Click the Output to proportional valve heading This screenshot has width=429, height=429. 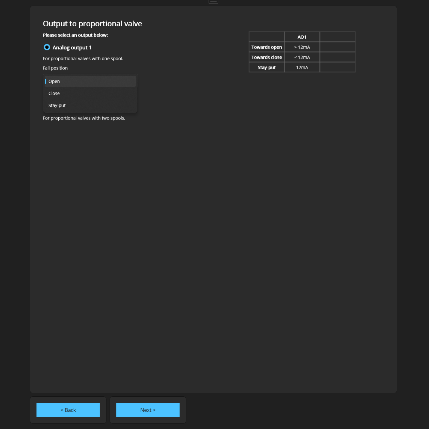[92, 24]
